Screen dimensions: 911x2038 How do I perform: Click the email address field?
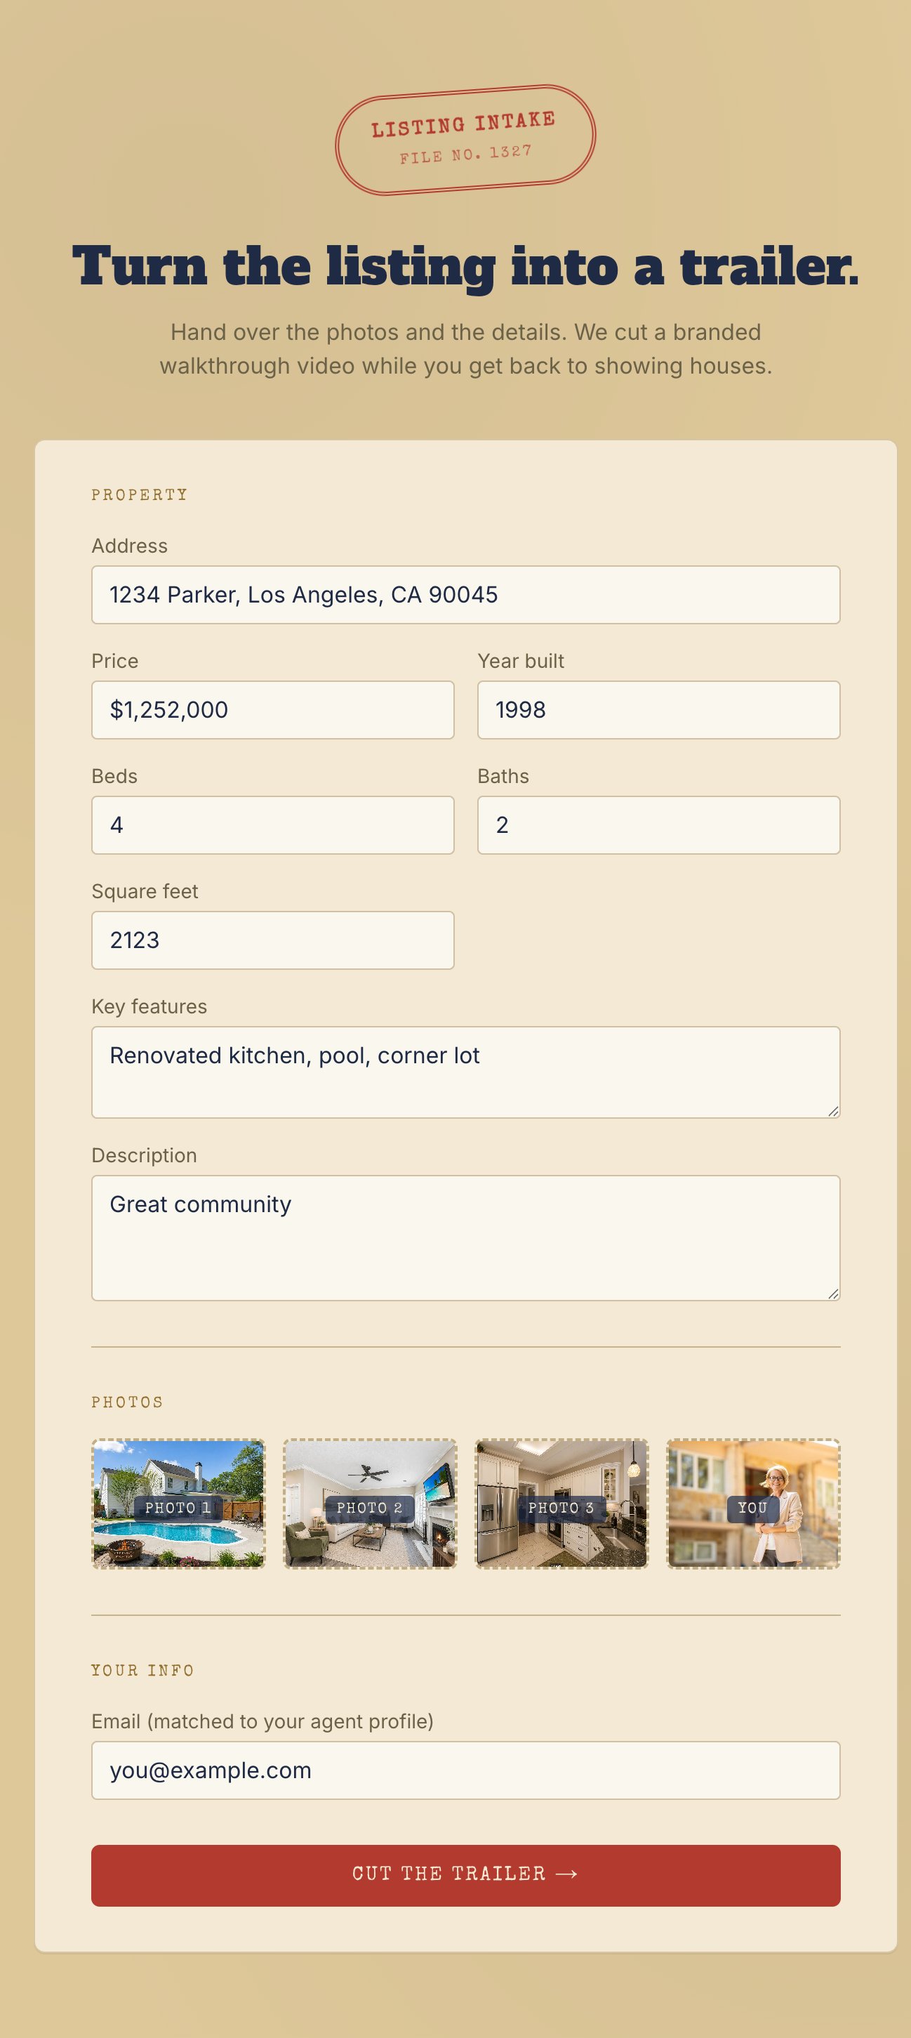tap(465, 1770)
